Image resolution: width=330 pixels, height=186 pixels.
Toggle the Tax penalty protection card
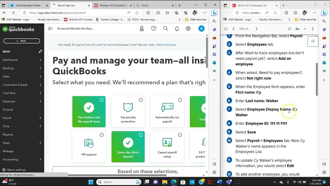click(x=128, y=112)
